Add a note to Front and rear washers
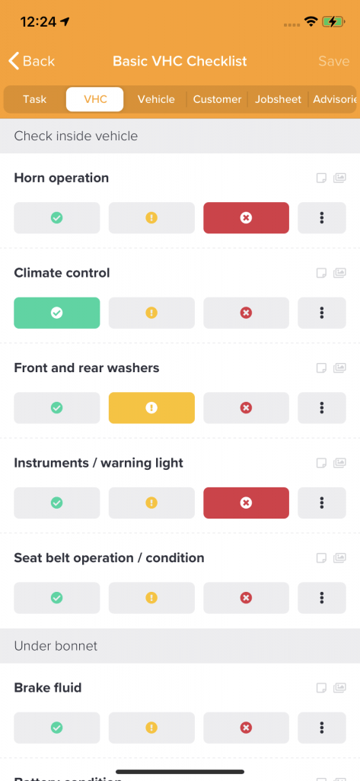 (322, 368)
